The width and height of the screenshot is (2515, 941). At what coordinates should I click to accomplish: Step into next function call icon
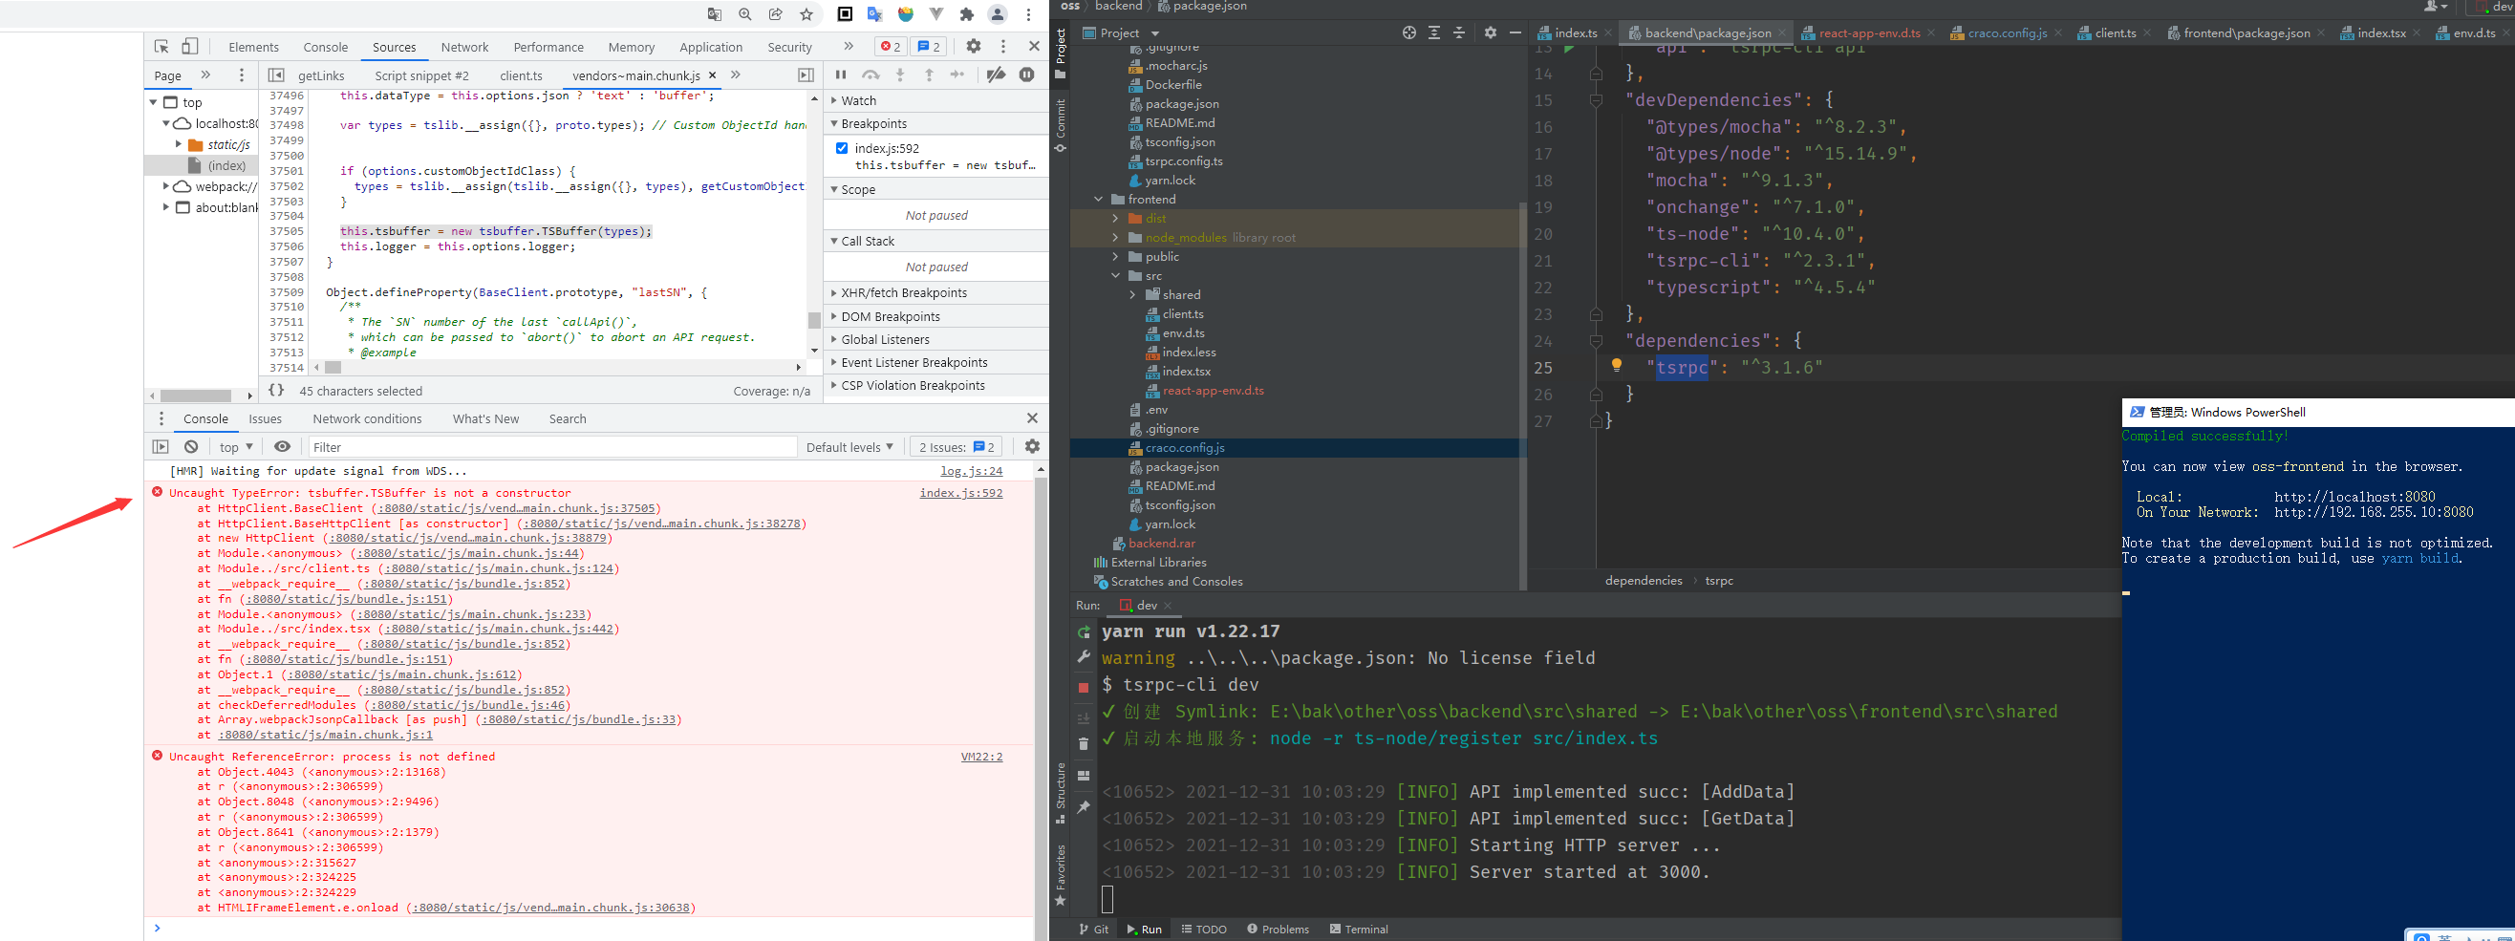(900, 75)
